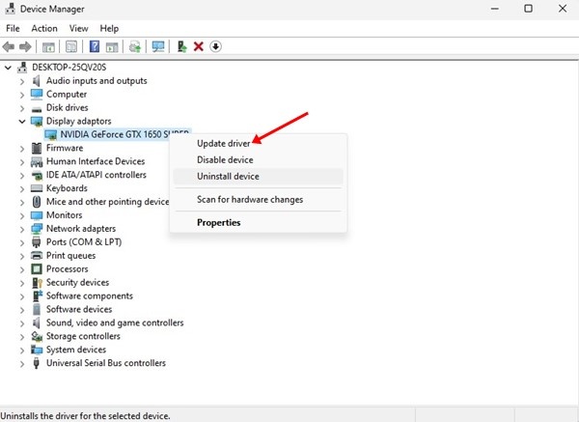Click the Properties toolbar icon
The height and width of the screenshot is (422, 579).
71,46
